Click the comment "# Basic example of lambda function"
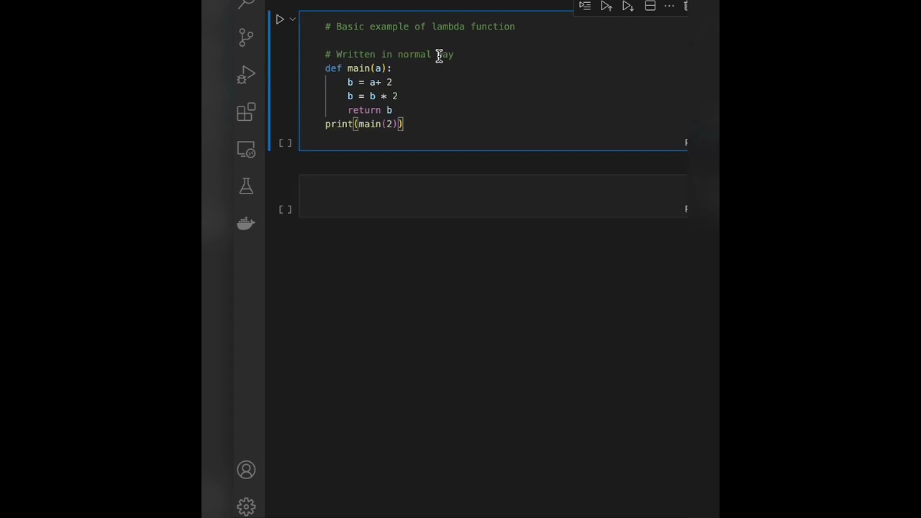921x518 pixels. pos(420,27)
